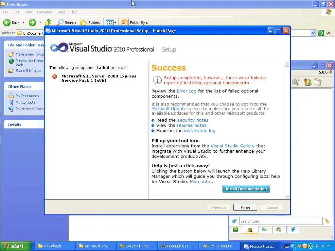
Task: Open Help menu in Downloads window
Action: [74, 12]
